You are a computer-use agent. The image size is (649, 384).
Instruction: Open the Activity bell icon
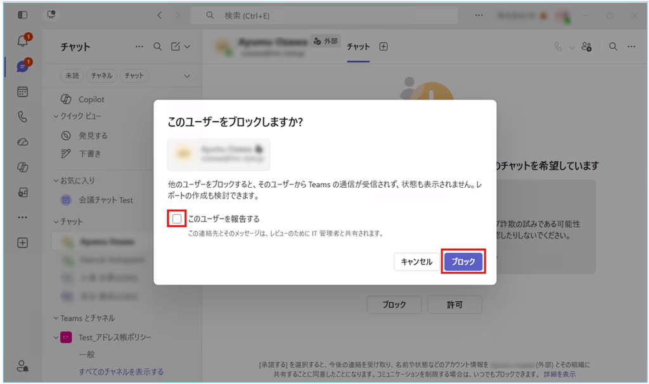[x=23, y=41]
